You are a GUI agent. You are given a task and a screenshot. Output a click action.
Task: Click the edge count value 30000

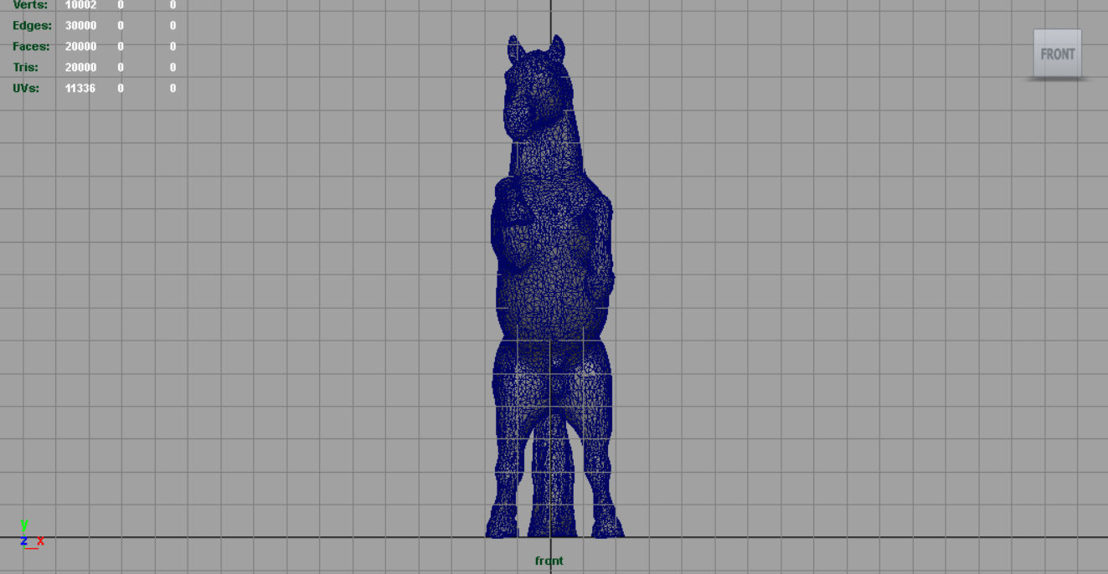(80, 26)
